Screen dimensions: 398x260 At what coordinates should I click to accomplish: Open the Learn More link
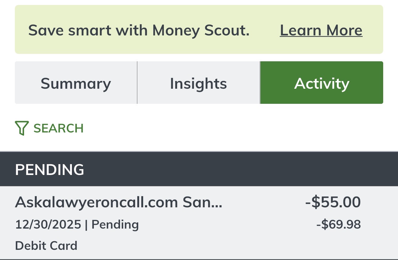tap(321, 30)
